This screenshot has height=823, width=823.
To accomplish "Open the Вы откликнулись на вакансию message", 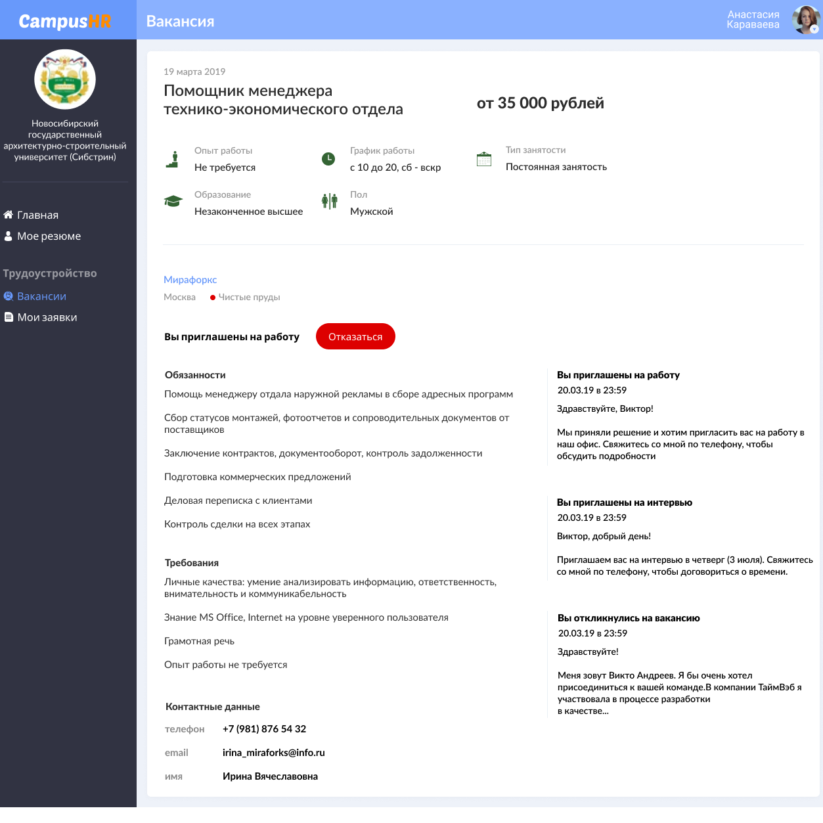I will pos(629,618).
